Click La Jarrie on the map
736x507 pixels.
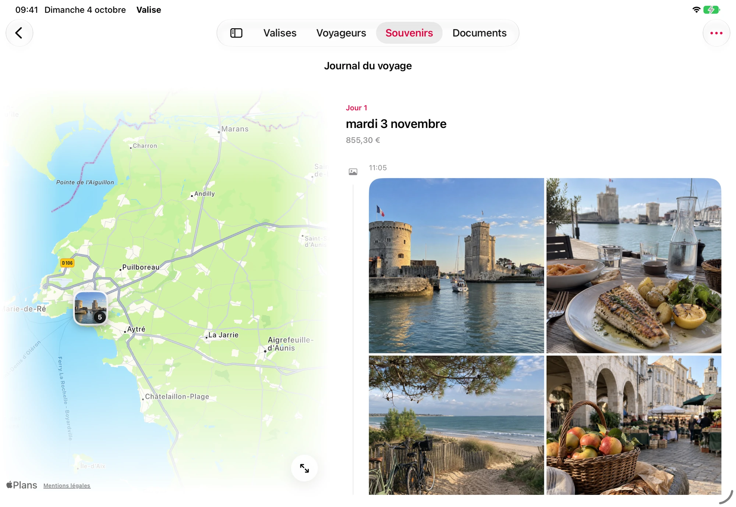223,335
